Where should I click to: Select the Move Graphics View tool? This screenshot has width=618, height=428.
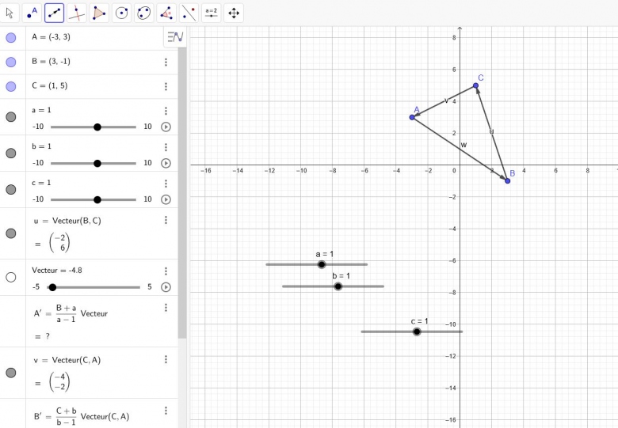pos(234,13)
